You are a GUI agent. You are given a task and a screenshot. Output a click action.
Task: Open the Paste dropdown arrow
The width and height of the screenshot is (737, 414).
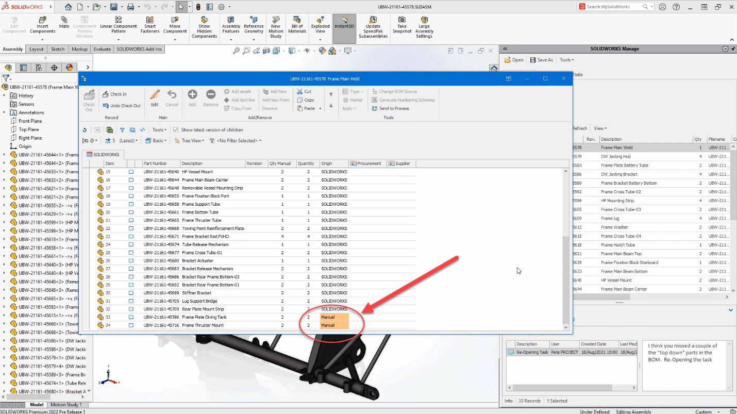(320, 109)
